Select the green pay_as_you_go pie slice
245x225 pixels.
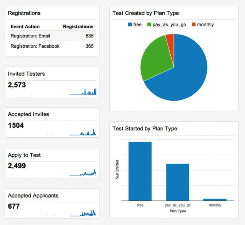156,58
